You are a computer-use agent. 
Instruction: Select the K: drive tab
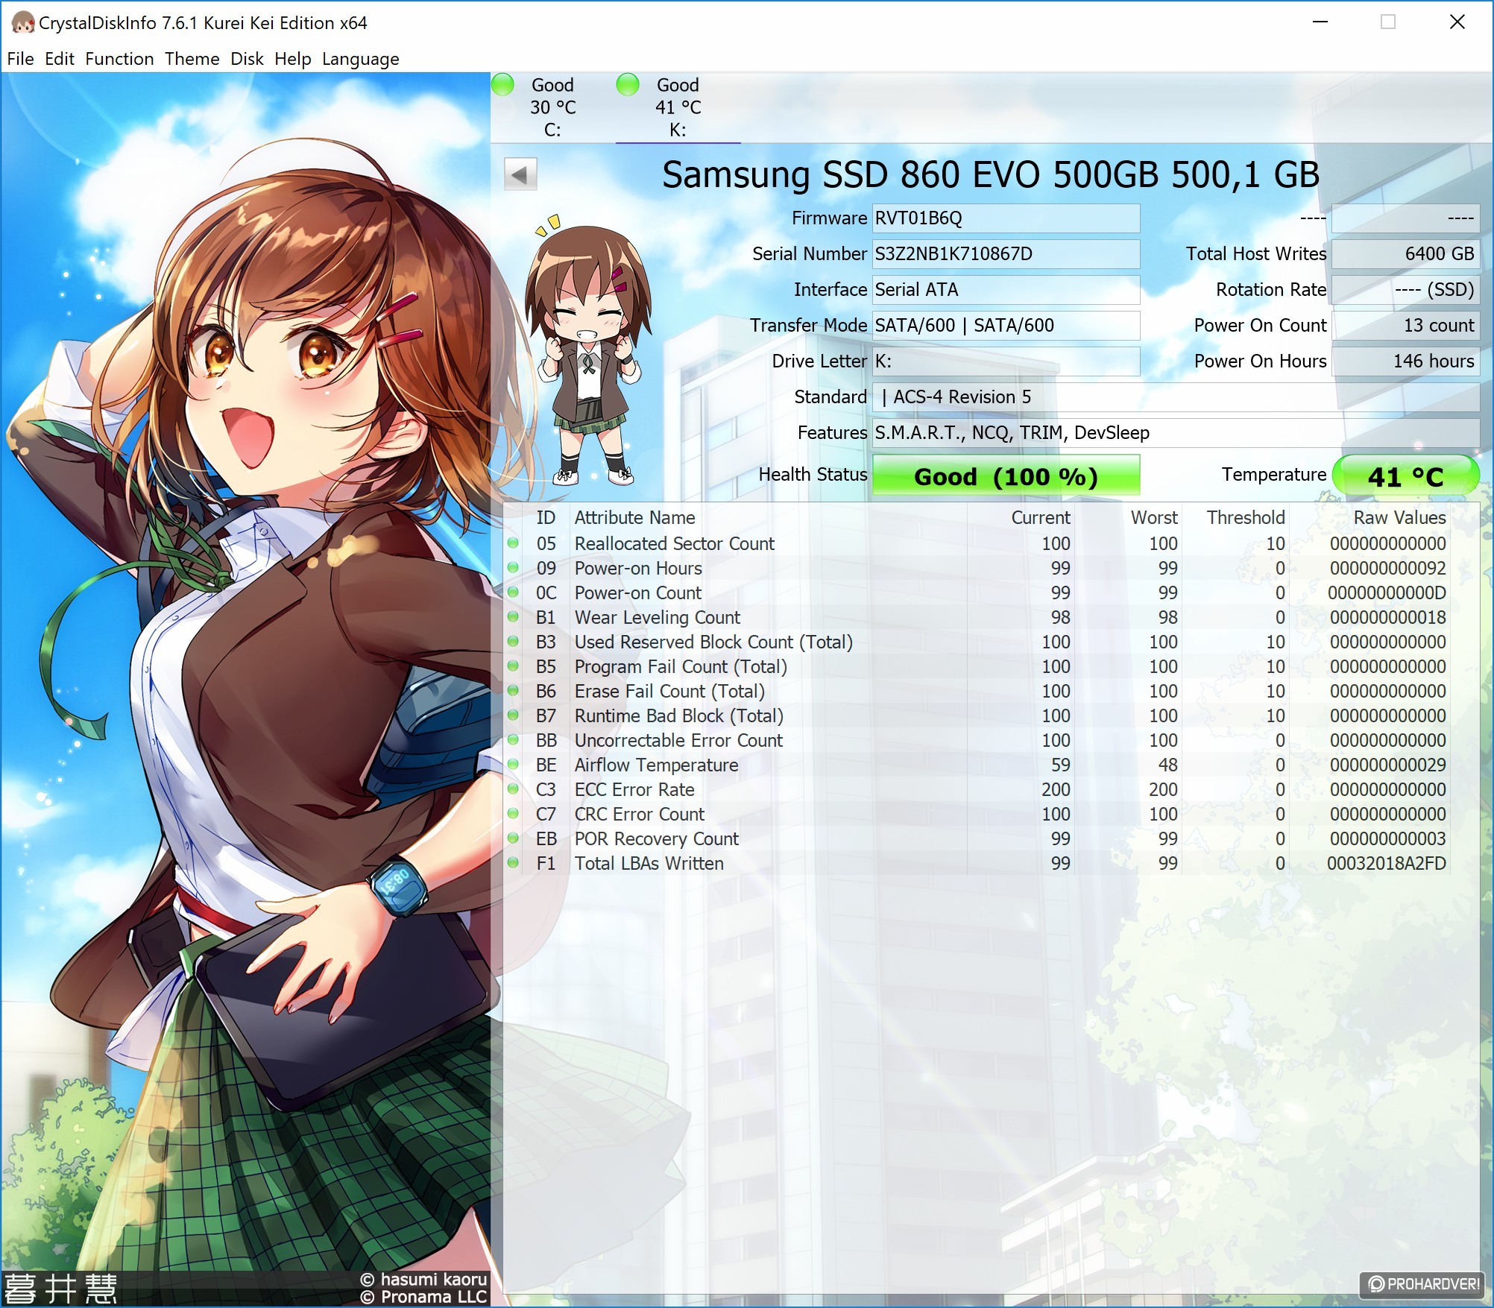678,107
